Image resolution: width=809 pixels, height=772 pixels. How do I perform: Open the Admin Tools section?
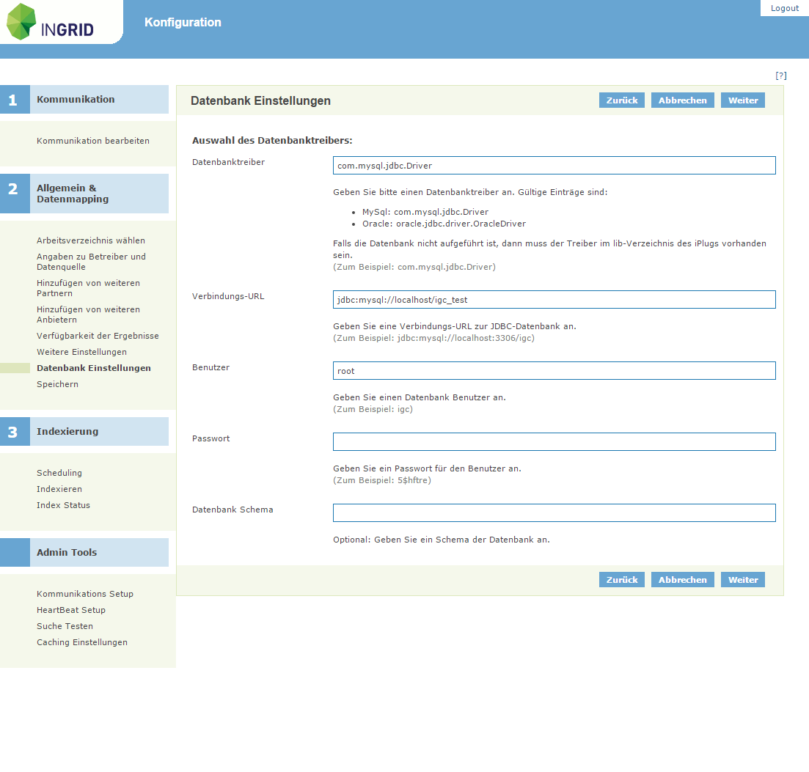click(67, 551)
